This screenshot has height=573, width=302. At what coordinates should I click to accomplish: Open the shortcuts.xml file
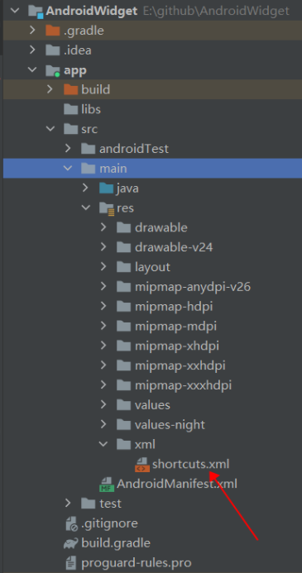click(x=191, y=464)
